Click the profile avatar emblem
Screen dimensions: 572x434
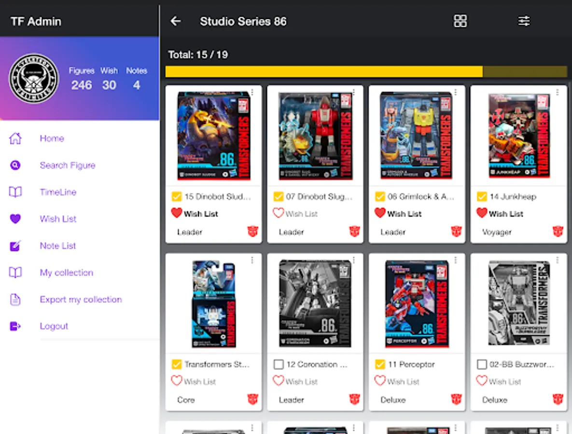click(x=34, y=79)
